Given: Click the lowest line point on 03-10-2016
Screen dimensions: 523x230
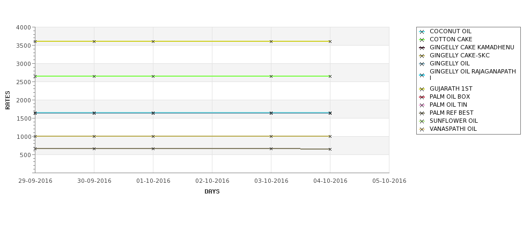Looking at the screenshot, I should 271,149.
